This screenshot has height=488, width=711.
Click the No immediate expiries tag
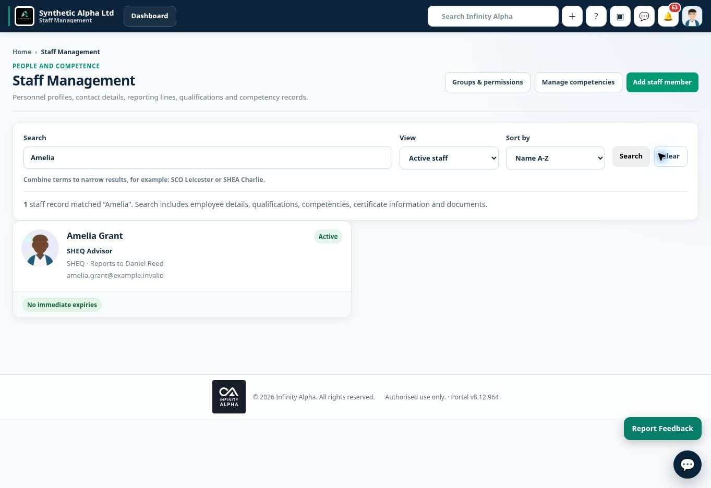tap(62, 304)
